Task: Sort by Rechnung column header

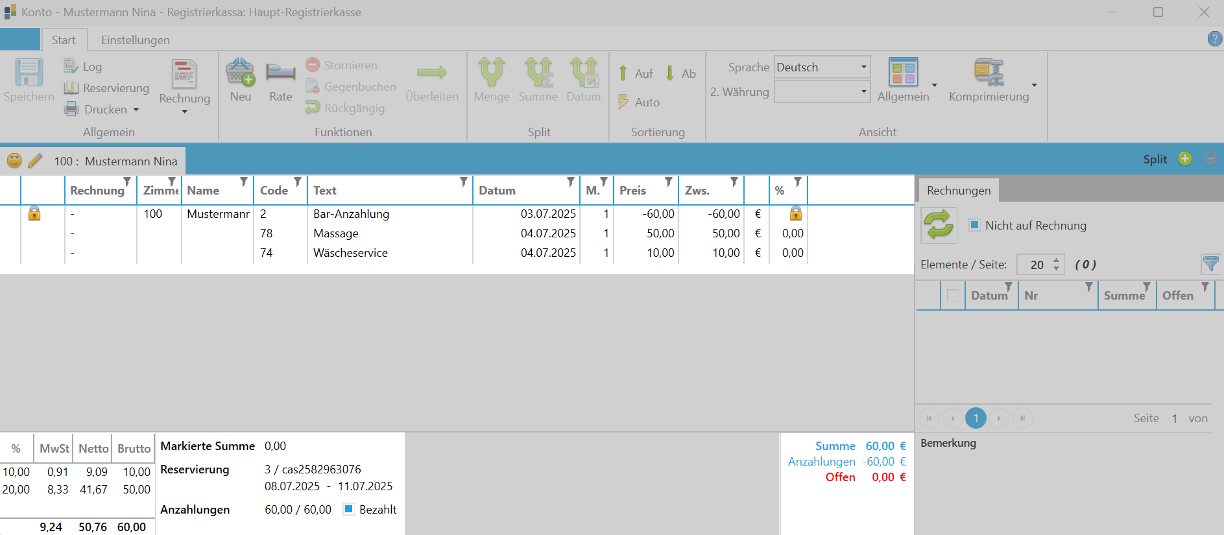Action: 97,190
